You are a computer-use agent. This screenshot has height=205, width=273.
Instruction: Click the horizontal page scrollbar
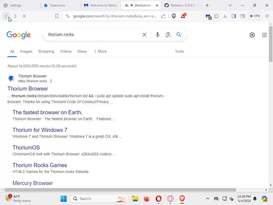coord(120,190)
